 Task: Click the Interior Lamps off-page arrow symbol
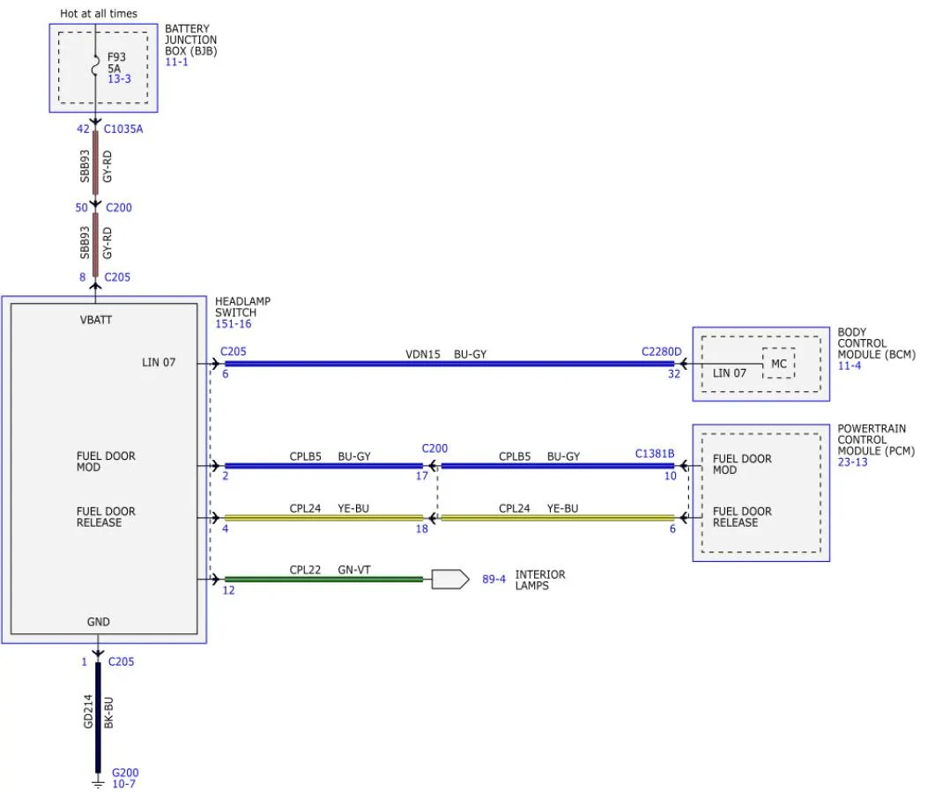click(450, 580)
